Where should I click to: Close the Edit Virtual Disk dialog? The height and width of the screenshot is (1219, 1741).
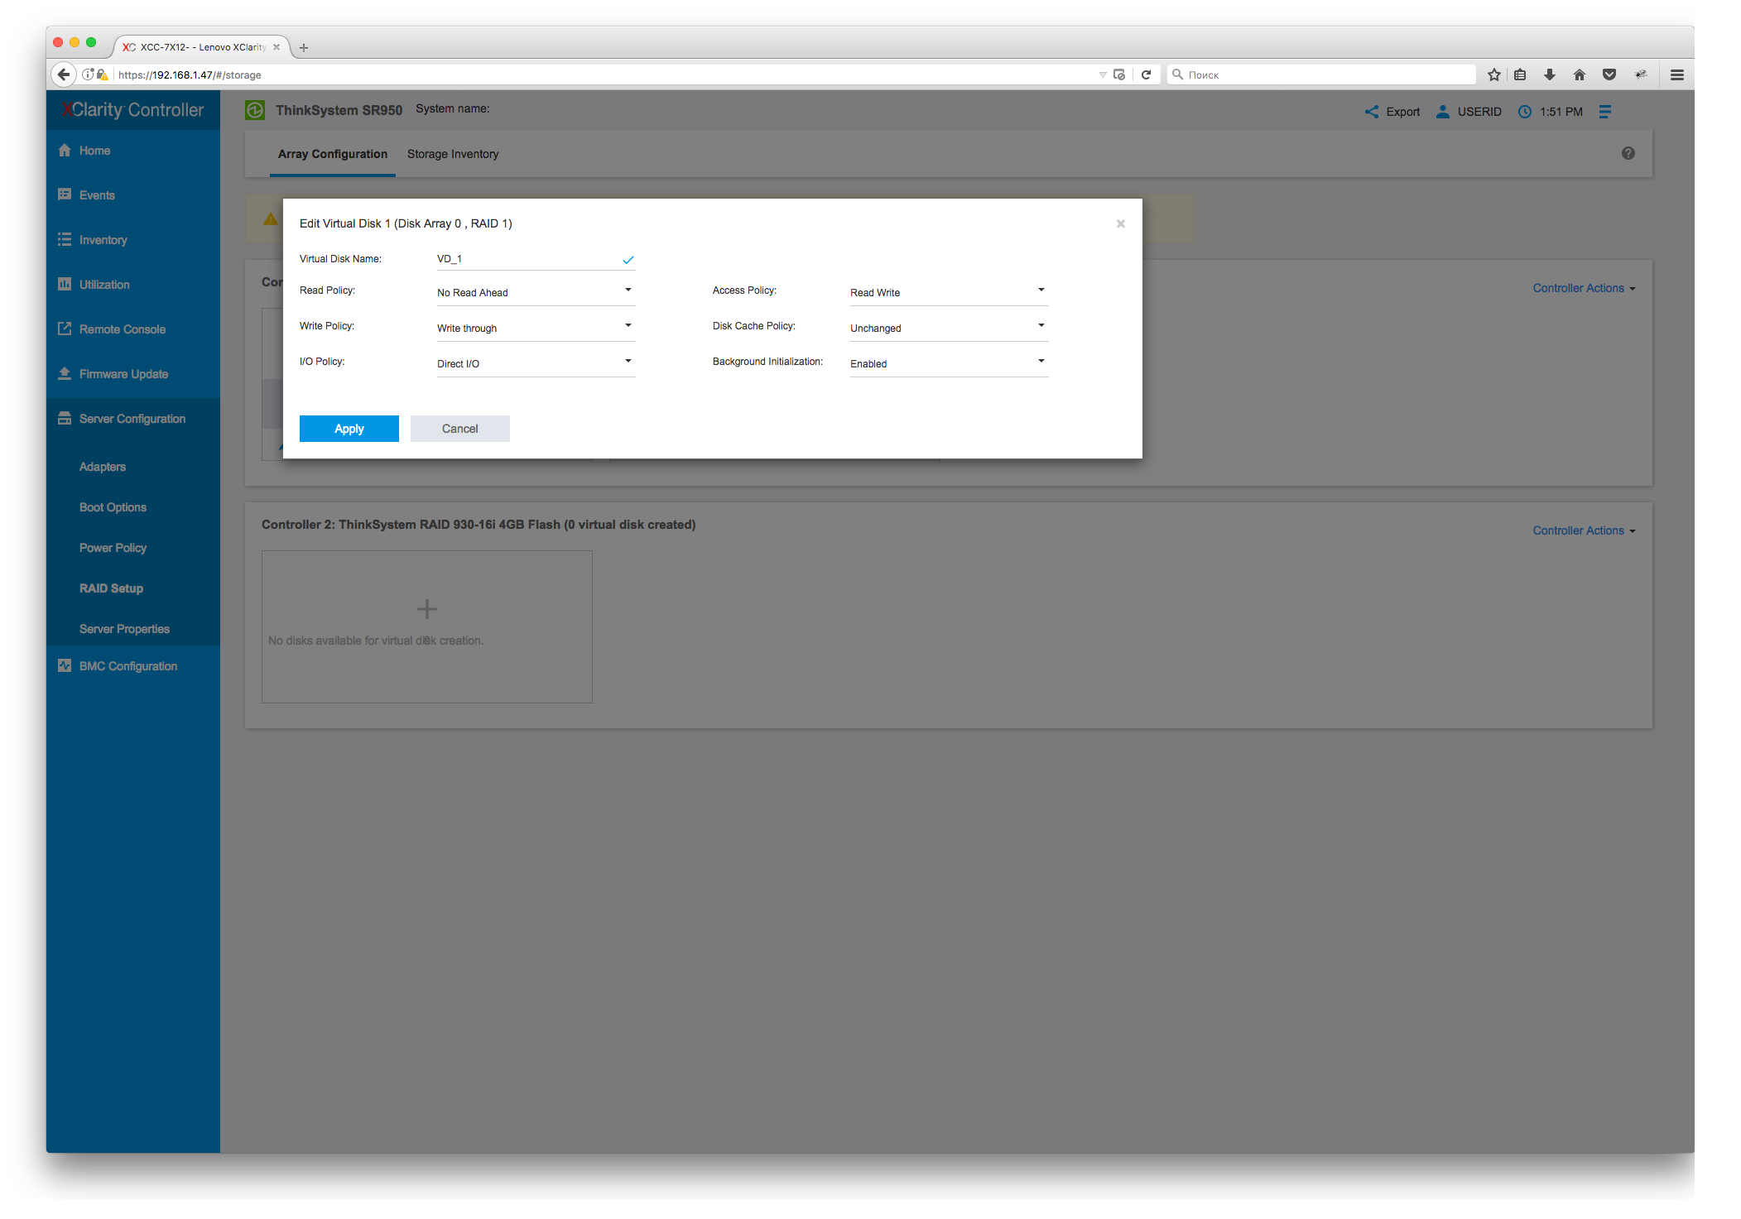pos(1120,223)
